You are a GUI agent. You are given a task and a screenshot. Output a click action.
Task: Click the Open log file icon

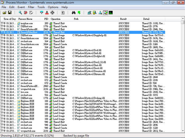tap(4, 13)
